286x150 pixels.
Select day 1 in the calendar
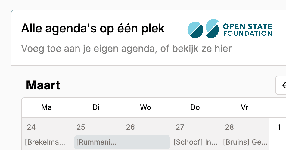click(x=279, y=127)
